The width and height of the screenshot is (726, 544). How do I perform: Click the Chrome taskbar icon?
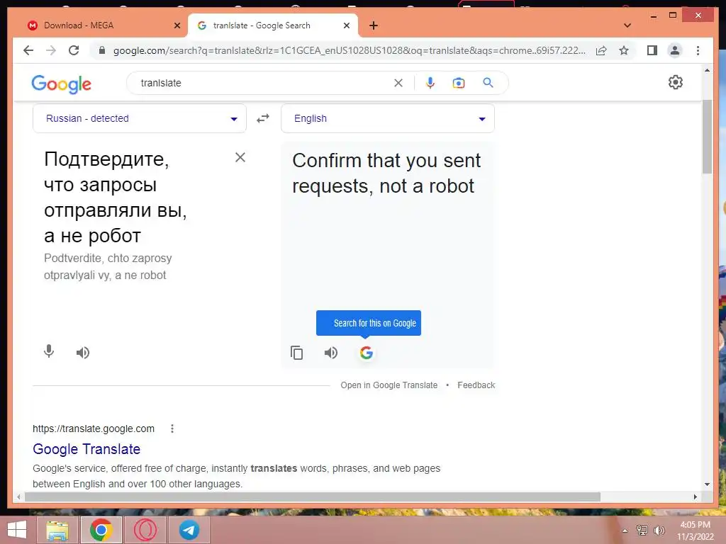101,530
